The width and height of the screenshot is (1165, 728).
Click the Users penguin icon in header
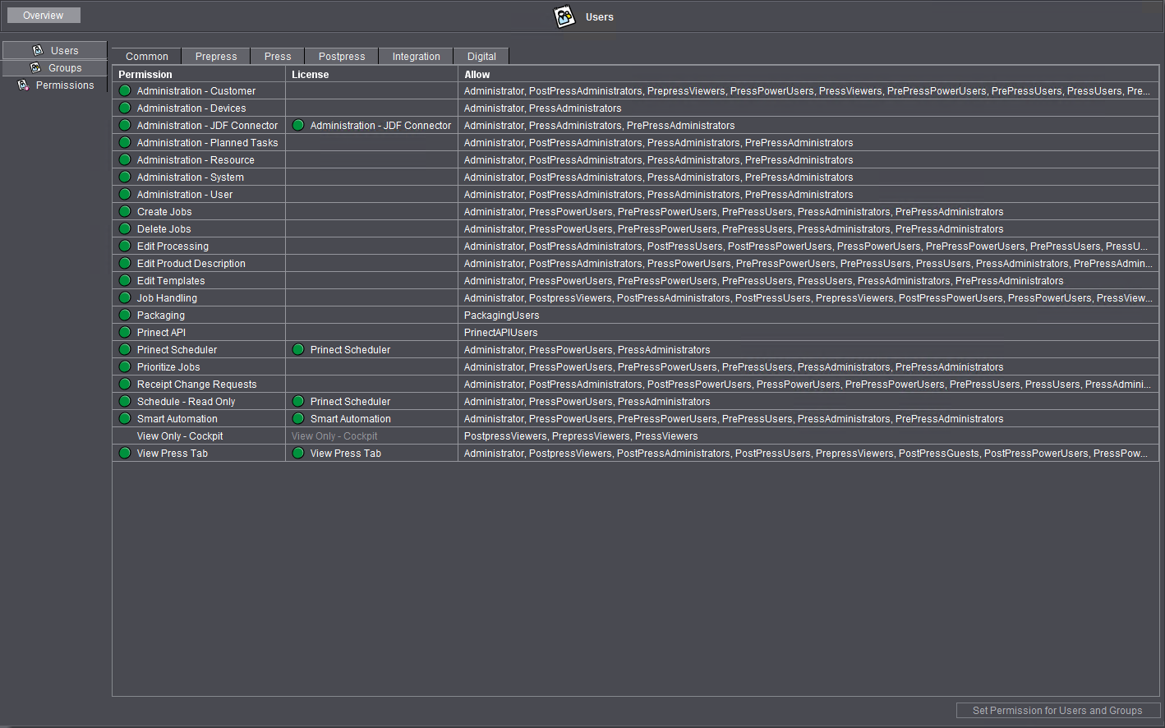click(564, 16)
